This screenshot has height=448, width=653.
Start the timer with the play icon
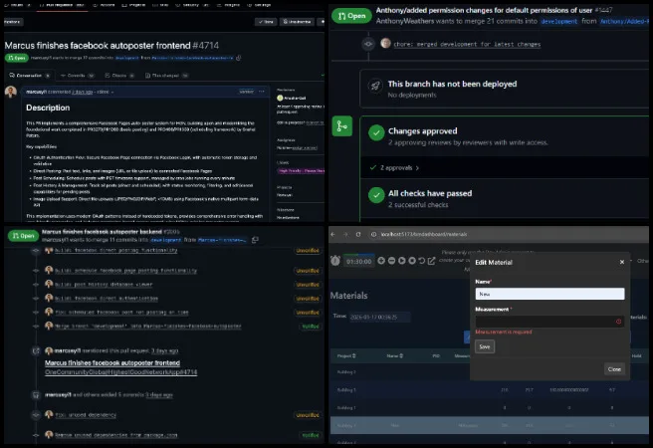click(x=402, y=261)
